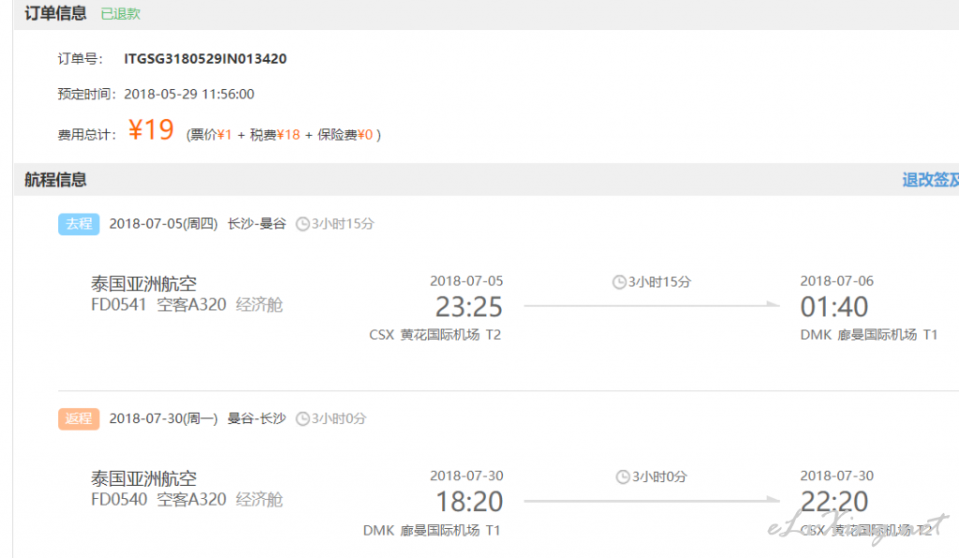Image resolution: width=959 pixels, height=558 pixels.
Task: Open the 退改签 rules link
Action: [930, 180]
